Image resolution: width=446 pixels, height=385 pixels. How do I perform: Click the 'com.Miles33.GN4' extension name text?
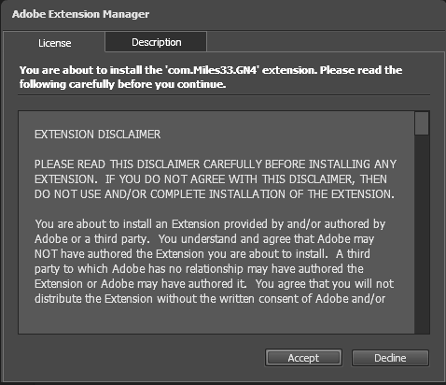click(x=211, y=70)
